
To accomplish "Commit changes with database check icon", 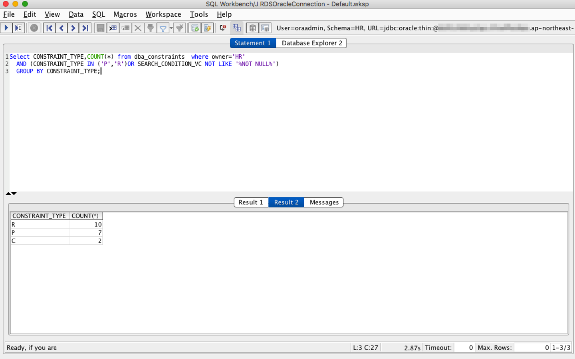I will [195, 28].
